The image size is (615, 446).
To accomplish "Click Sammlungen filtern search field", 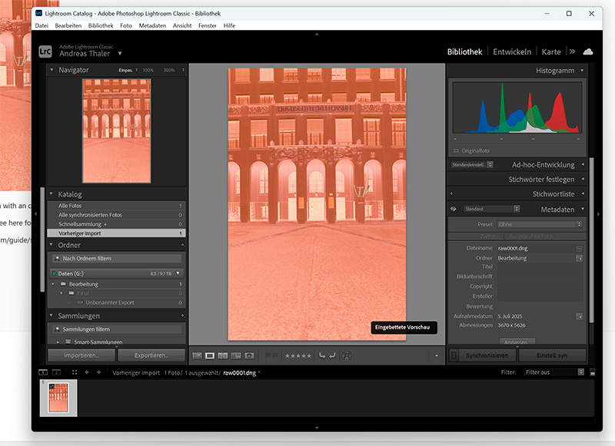I will tap(117, 329).
